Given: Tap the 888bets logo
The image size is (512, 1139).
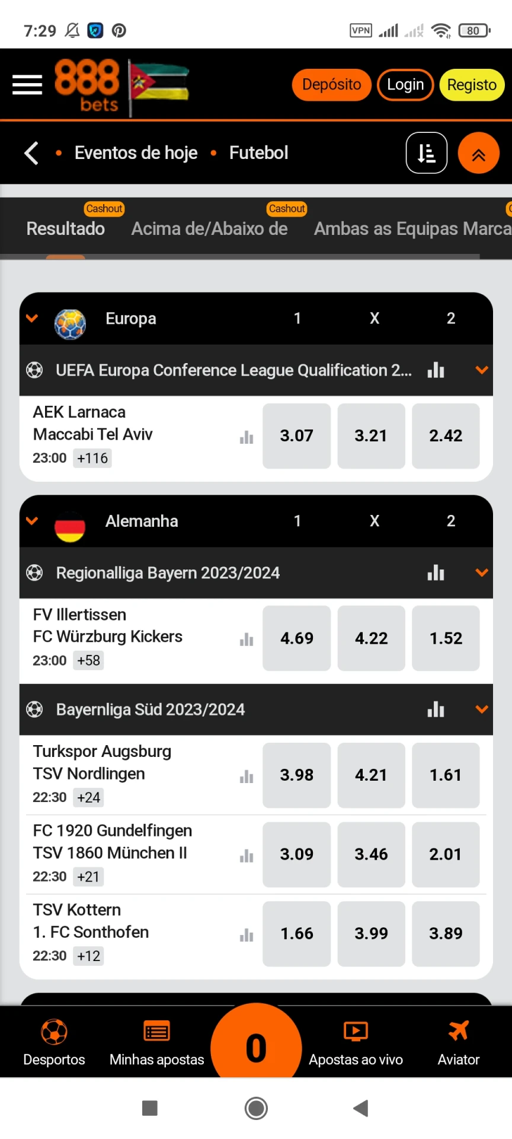Looking at the screenshot, I should coord(87,85).
